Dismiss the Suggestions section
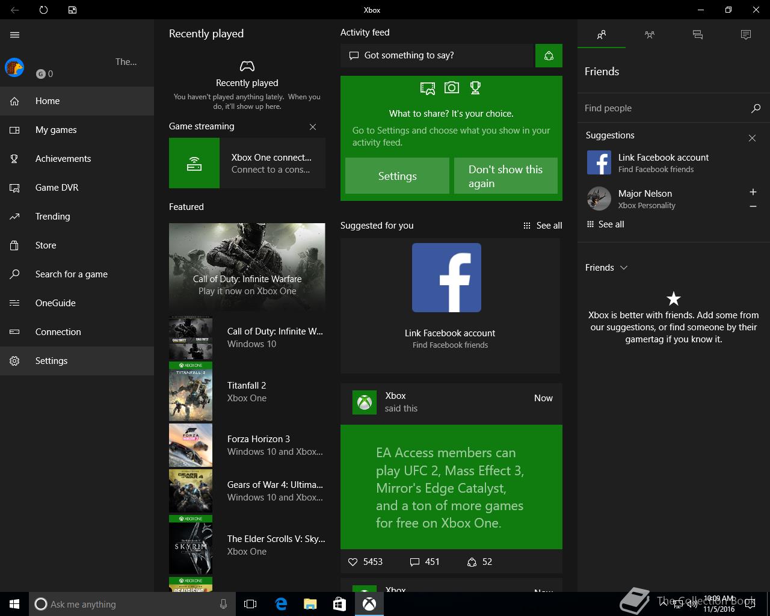Viewport: 770px width, 616px height. pyautogui.click(x=752, y=138)
